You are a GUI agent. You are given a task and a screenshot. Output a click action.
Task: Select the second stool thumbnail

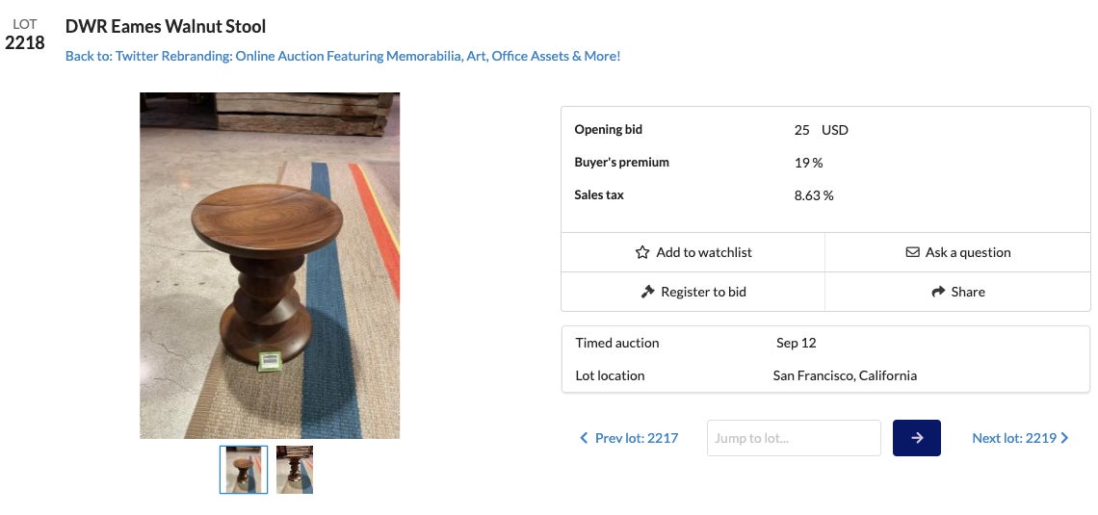[295, 470]
